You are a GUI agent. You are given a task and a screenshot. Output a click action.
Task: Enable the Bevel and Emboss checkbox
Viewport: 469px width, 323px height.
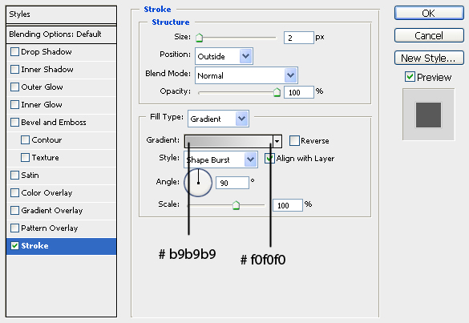(14, 123)
